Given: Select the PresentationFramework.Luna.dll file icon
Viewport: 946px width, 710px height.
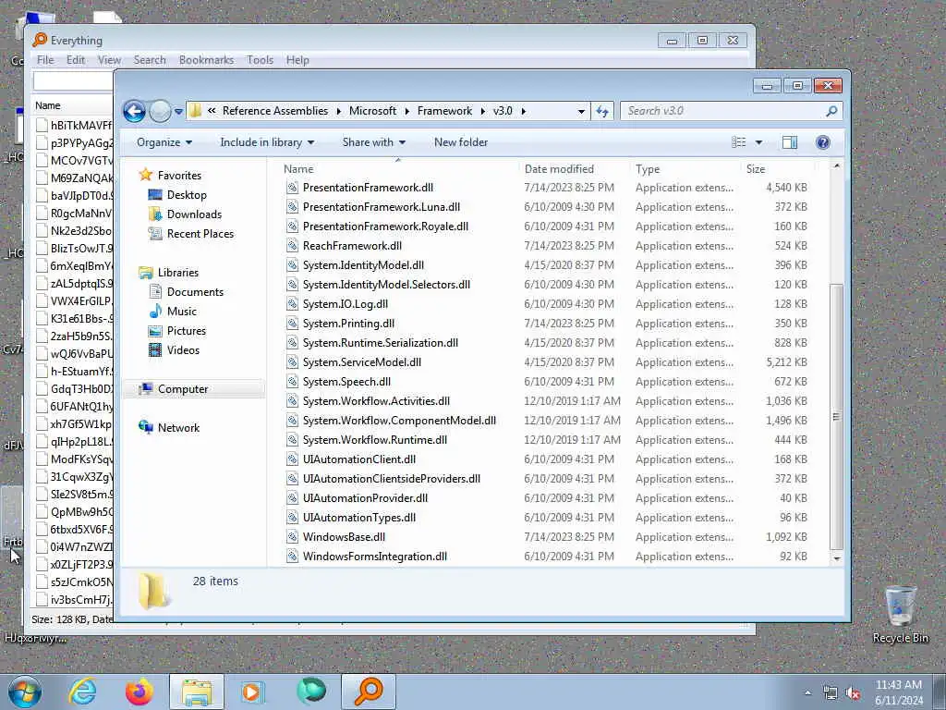Looking at the screenshot, I should (x=293, y=207).
